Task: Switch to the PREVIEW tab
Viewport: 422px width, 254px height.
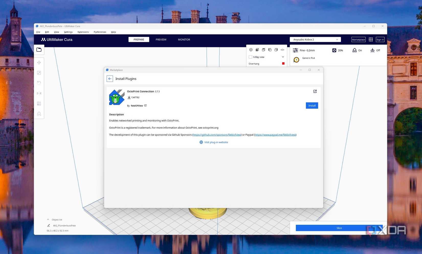Action: [x=161, y=39]
